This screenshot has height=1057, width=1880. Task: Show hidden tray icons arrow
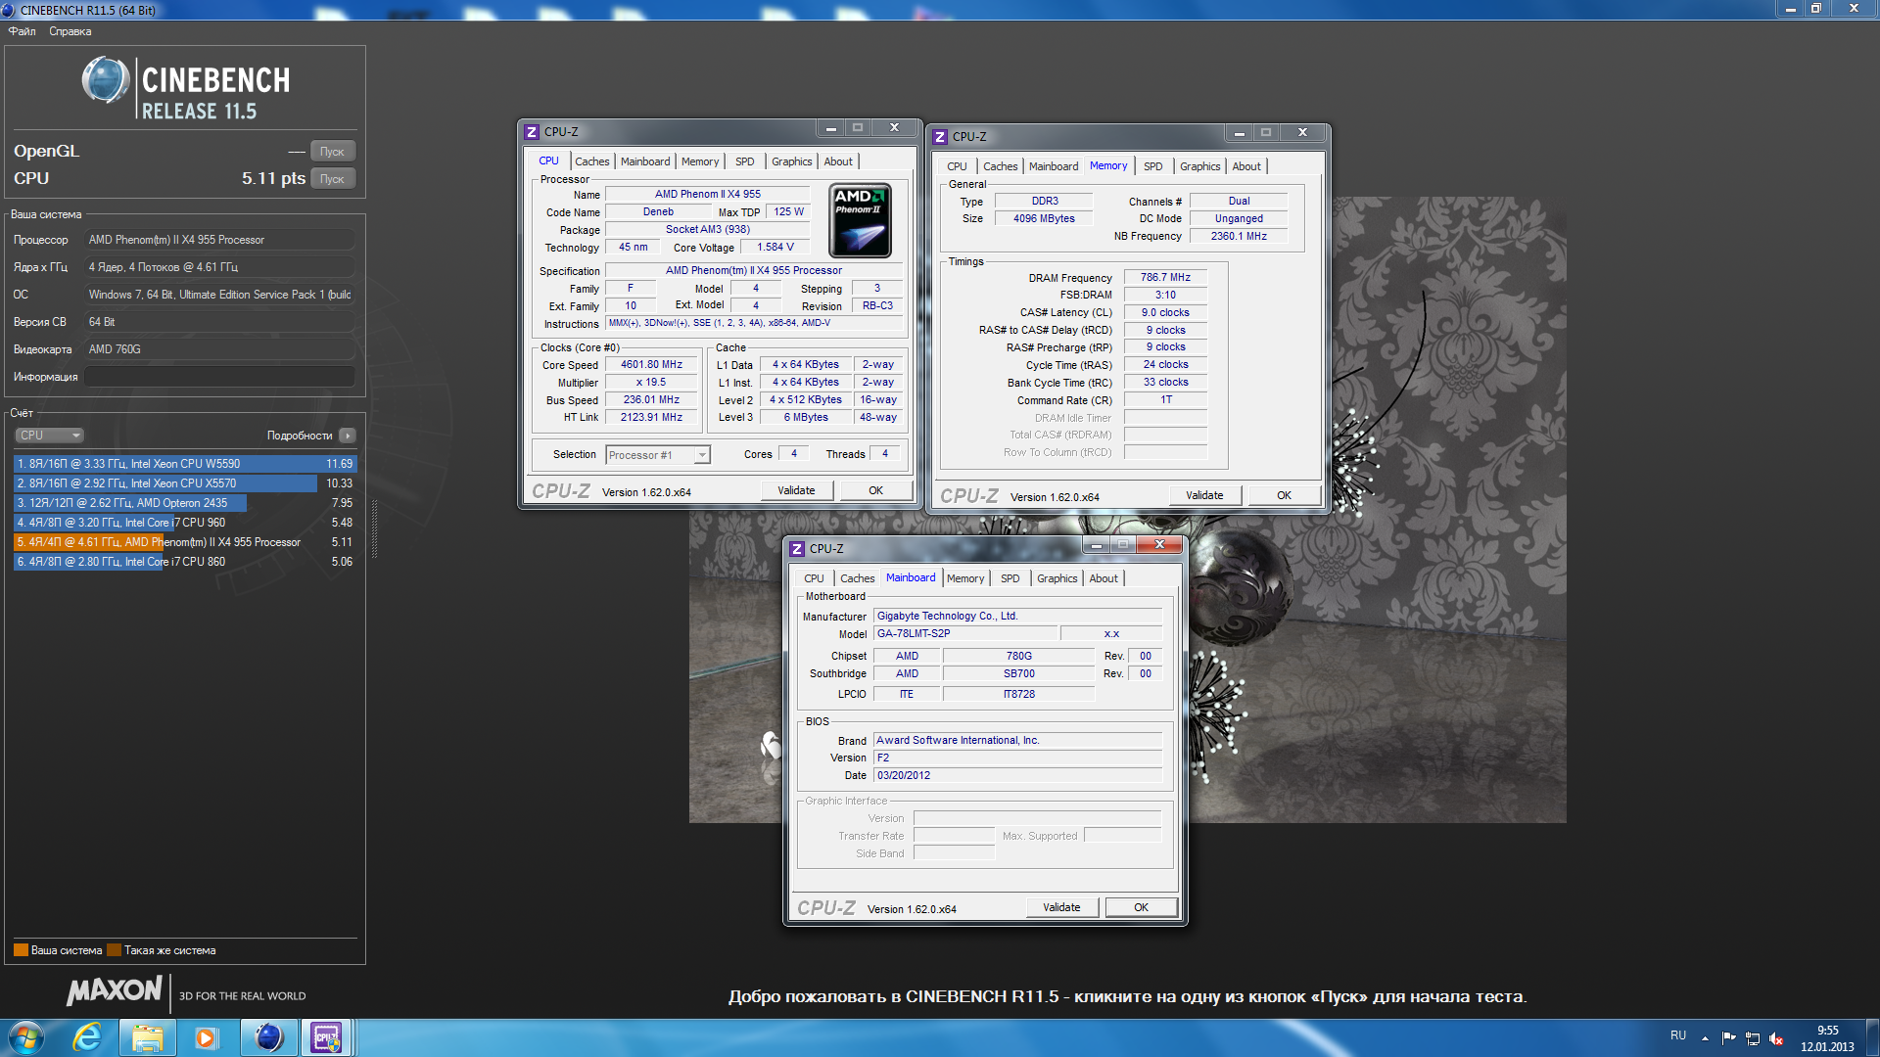coord(1705,1037)
